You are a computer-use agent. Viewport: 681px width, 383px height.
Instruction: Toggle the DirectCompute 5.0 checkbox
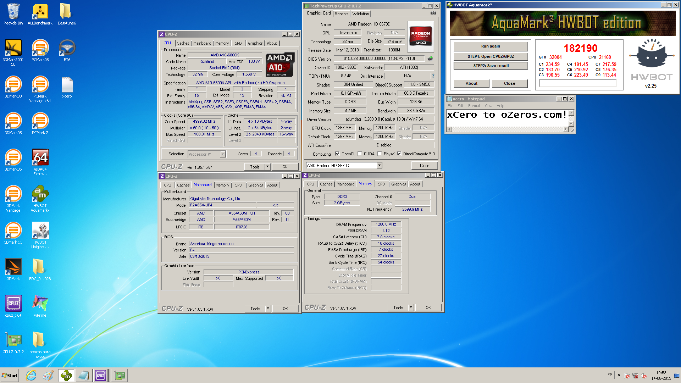[x=399, y=154]
